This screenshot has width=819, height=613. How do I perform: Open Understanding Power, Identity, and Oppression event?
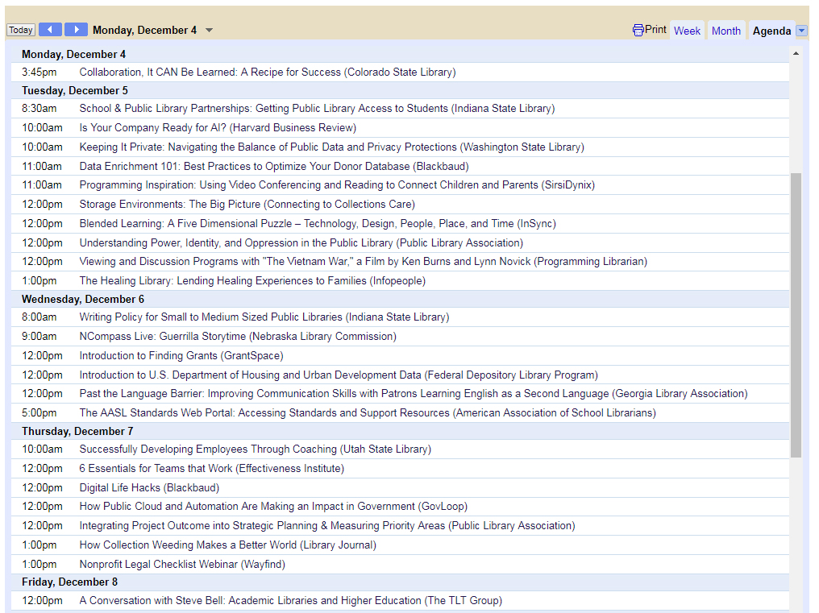[x=301, y=242]
